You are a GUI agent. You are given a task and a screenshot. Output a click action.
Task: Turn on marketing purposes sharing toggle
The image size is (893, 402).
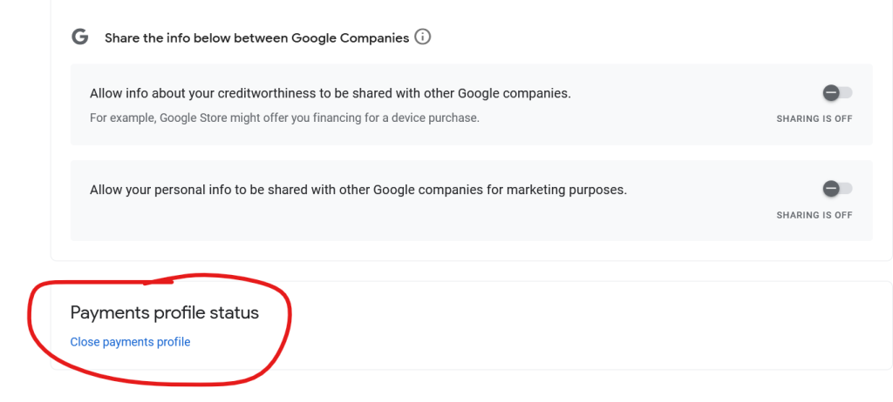[836, 189]
